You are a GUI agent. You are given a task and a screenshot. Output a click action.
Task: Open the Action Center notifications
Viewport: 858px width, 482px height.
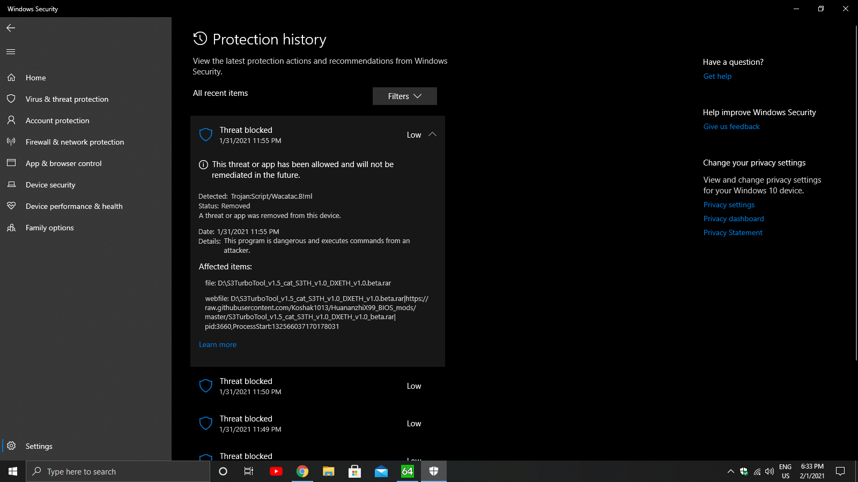pos(840,471)
